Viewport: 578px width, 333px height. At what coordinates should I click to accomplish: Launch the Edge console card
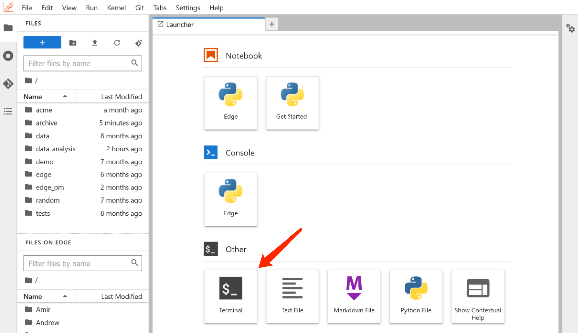(231, 200)
